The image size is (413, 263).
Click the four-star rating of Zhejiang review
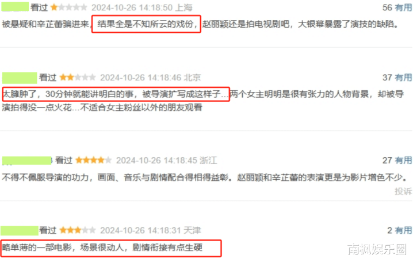click(94, 160)
